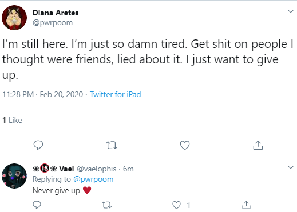The image size is (297, 212).
Task: Open @pwrpoom mention in the reply
Action: (x=93, y=179)
